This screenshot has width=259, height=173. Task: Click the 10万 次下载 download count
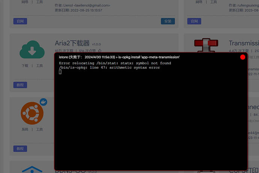point(64,51)
